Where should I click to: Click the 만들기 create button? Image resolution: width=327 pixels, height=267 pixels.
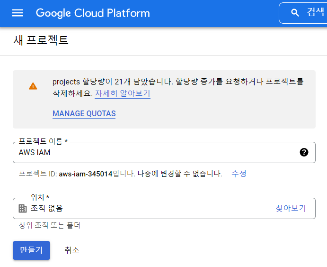tap(32, 250)
